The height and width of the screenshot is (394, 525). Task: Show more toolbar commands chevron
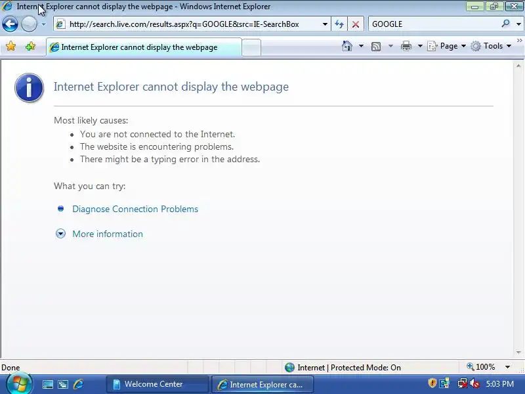point(520,41)
